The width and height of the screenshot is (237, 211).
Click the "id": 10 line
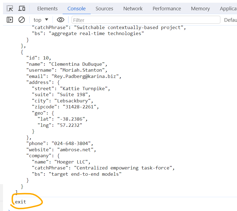click(39, 58)
